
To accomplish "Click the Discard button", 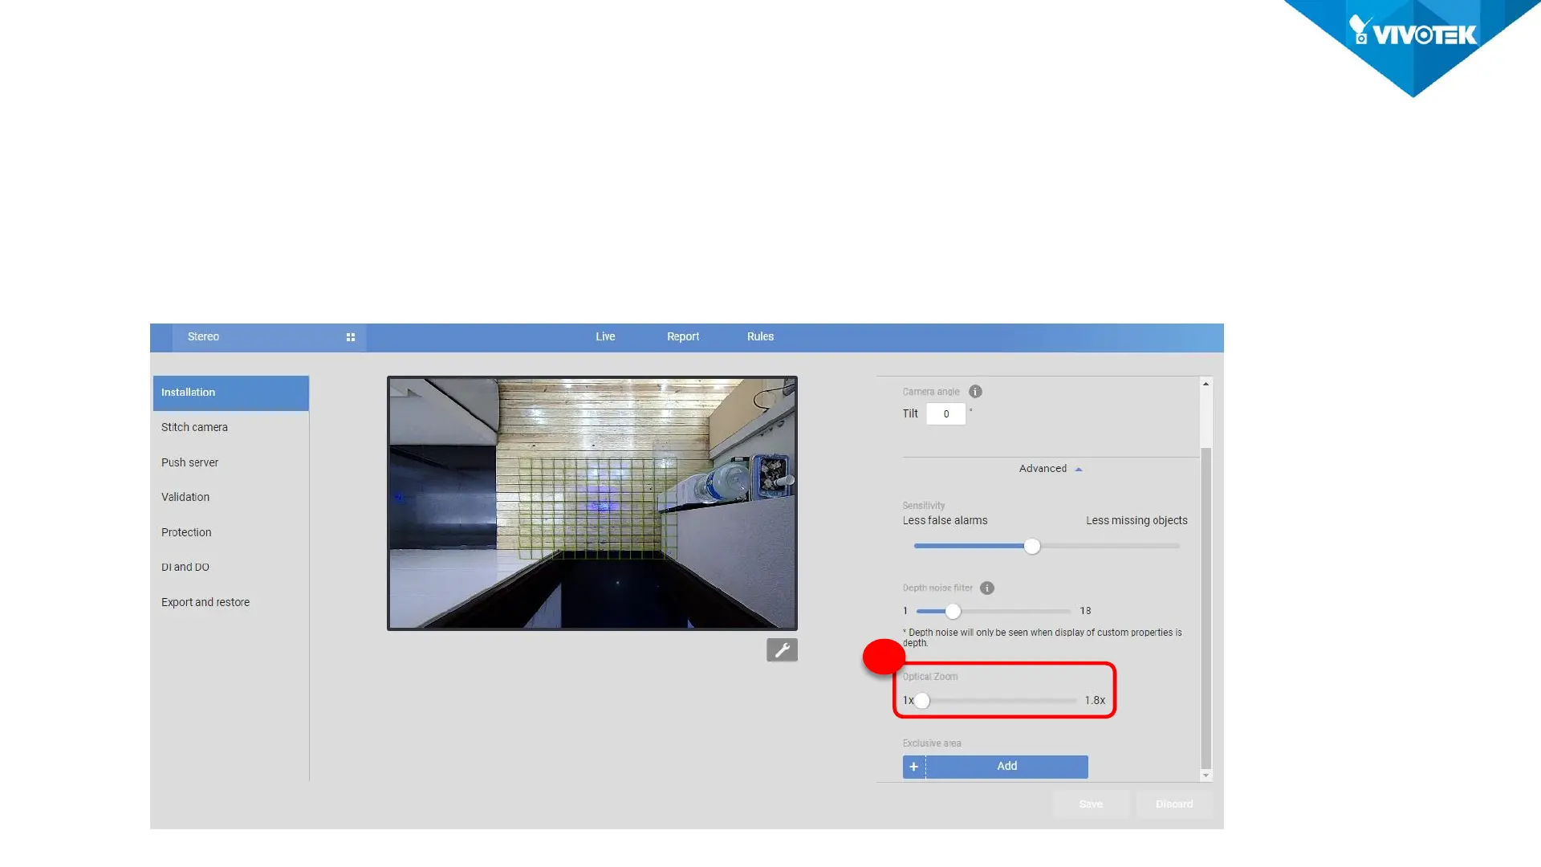I will coord(1173,804).
